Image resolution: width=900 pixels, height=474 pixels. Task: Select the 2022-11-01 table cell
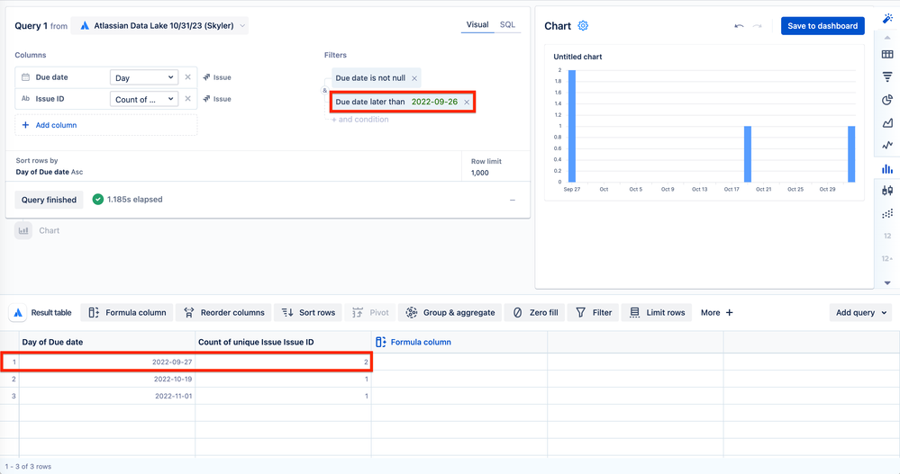[x=107, y=396]
